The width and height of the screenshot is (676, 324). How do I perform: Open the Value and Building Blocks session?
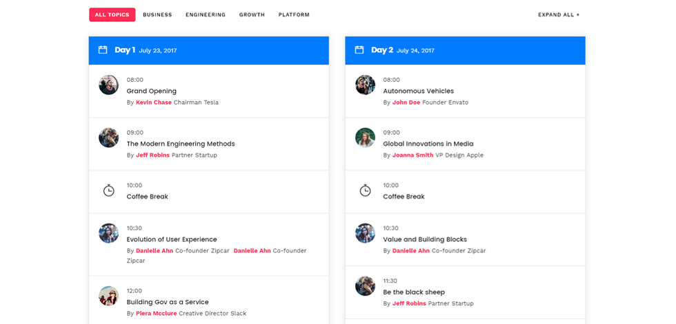(x=425, y=239)
